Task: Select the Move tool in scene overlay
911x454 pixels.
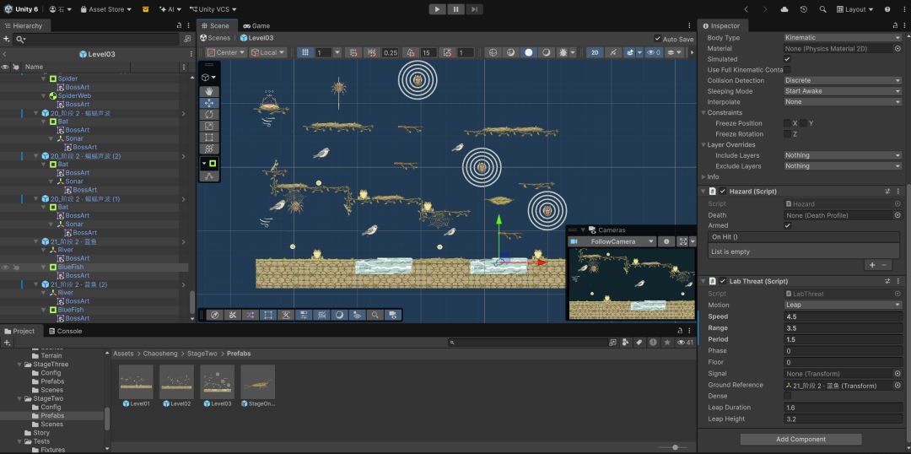Action: tap(209, 103)
